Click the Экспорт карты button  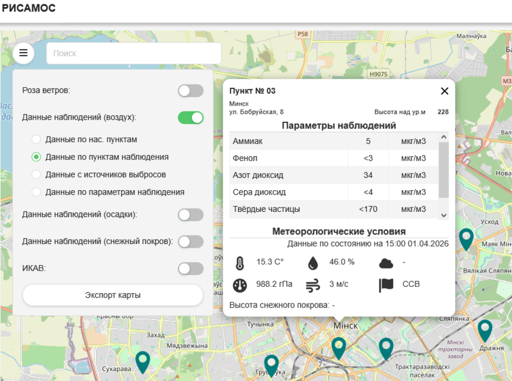coord(113,295)
